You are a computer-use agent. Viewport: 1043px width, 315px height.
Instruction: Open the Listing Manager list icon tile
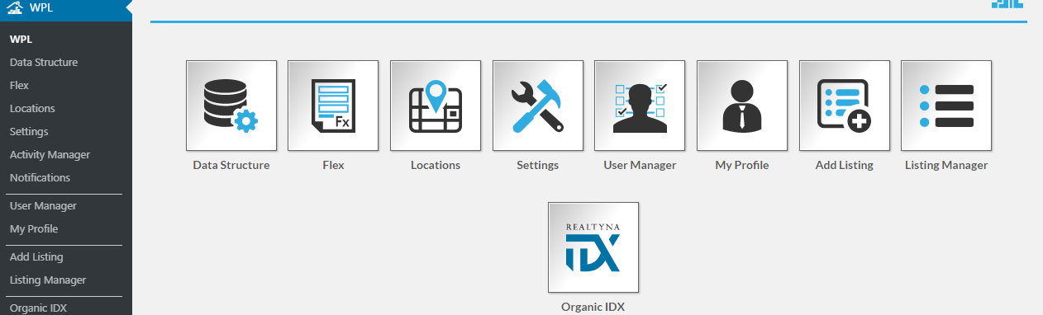pyautogui.click(x=946, y=106)
